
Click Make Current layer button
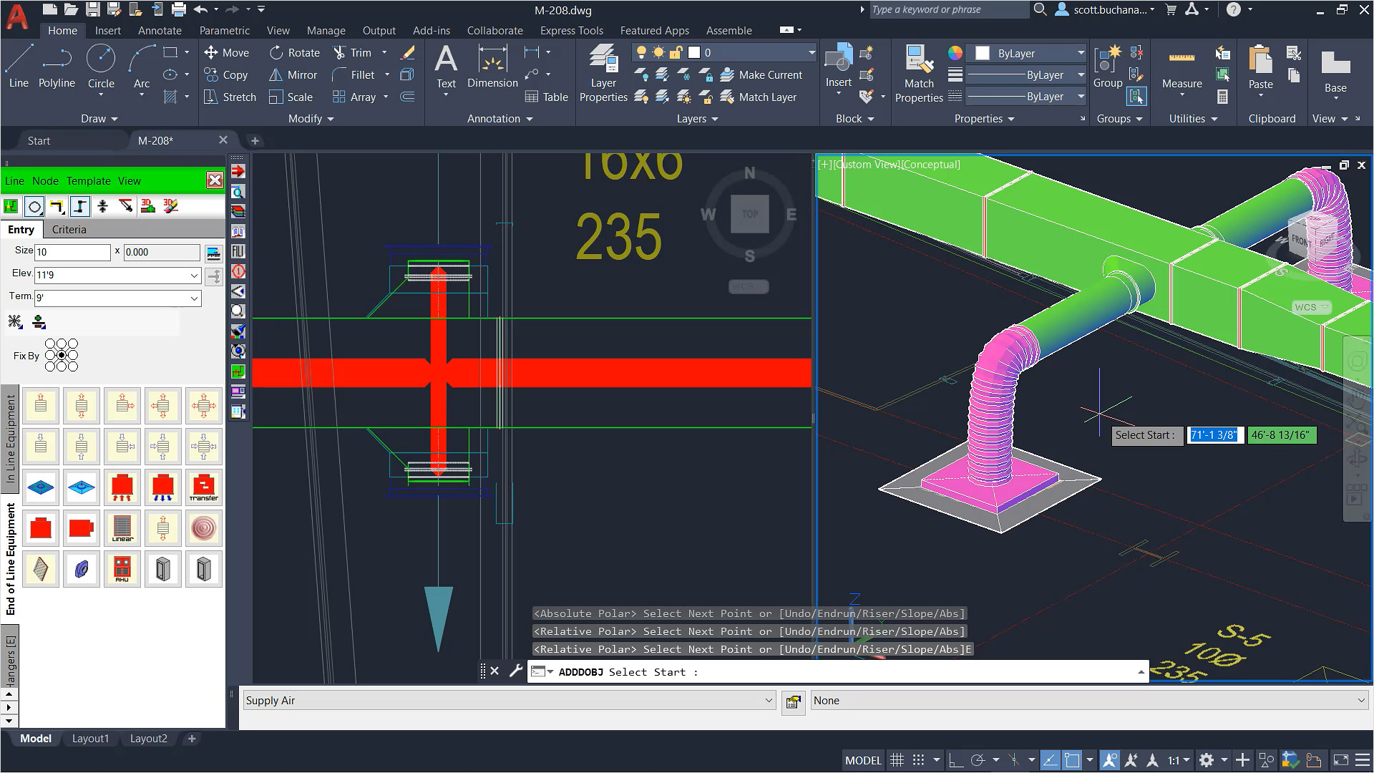click(x=761, y=74)
